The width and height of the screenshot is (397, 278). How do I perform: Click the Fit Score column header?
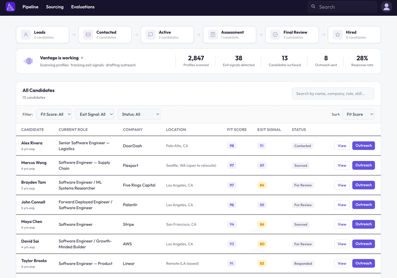(x=237, y=130)
